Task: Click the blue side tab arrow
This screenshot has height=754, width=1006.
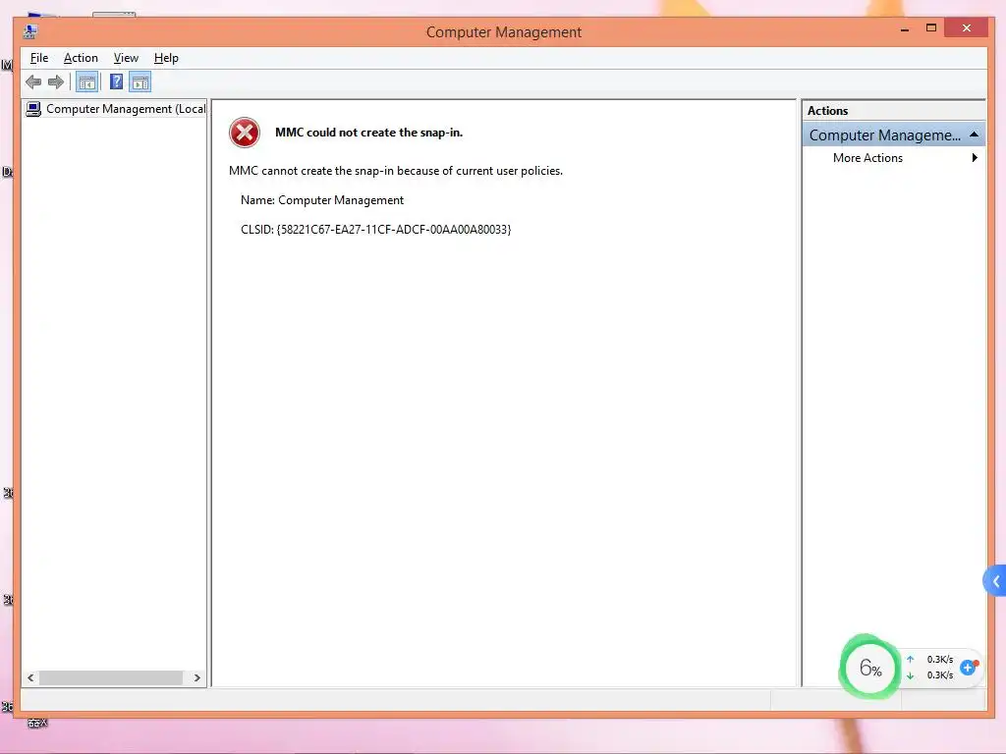Action: 995,581
